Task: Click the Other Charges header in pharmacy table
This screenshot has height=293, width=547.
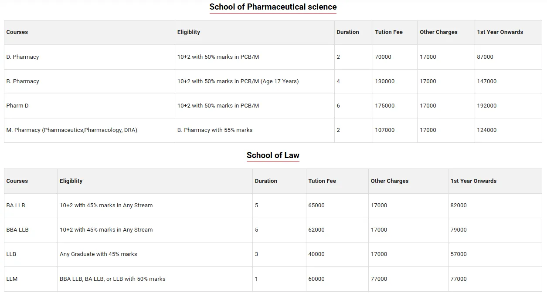Action: [438, 32]
